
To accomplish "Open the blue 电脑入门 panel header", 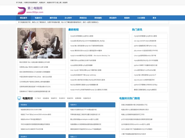I will 92,136.
